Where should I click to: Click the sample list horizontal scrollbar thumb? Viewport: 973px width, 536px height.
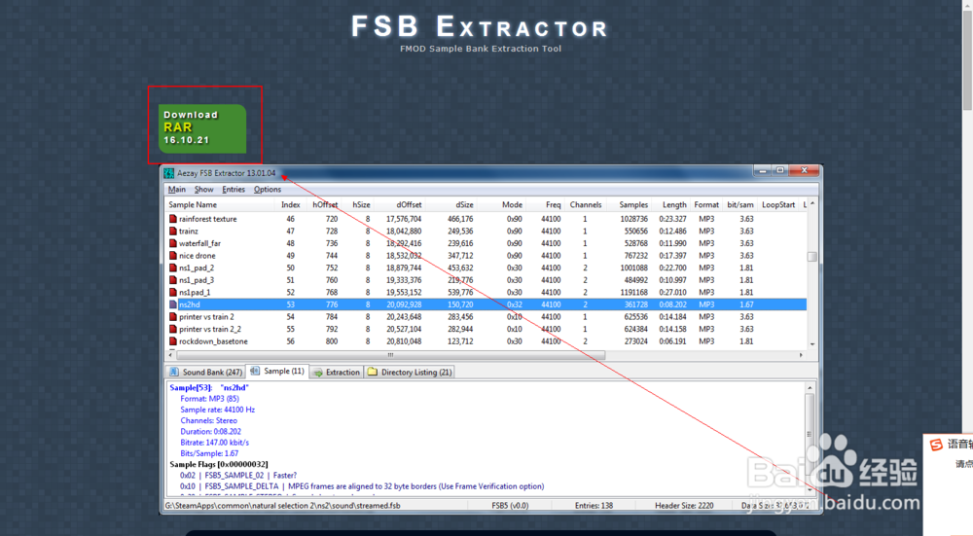(x=391, y=355)
